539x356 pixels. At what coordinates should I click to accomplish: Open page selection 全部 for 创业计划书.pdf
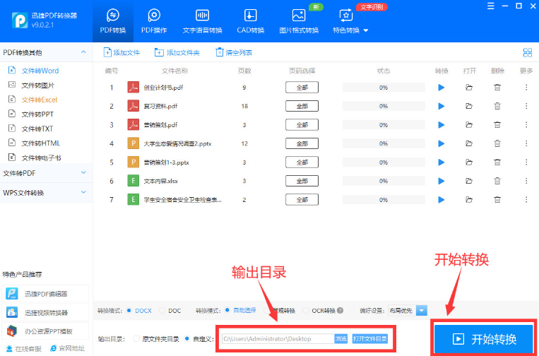point(302,88)
